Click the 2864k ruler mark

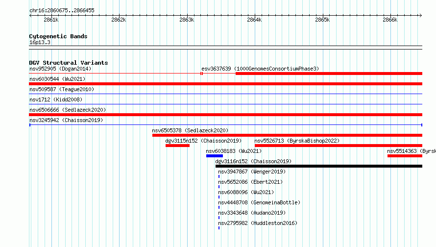(x=254, y=20)
